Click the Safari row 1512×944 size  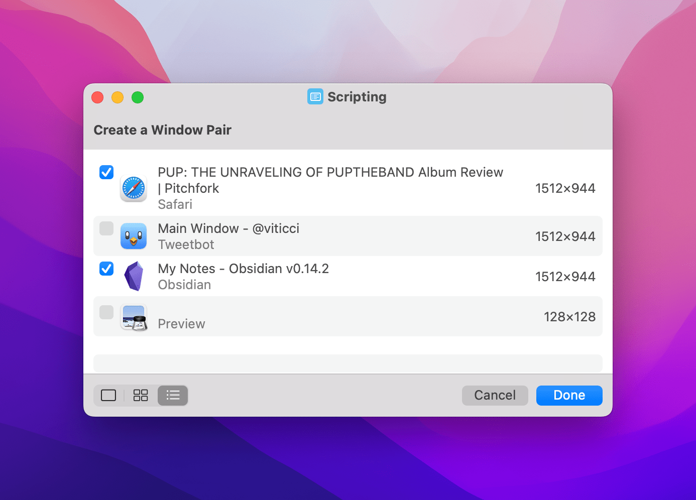click(x=565, y=188)
